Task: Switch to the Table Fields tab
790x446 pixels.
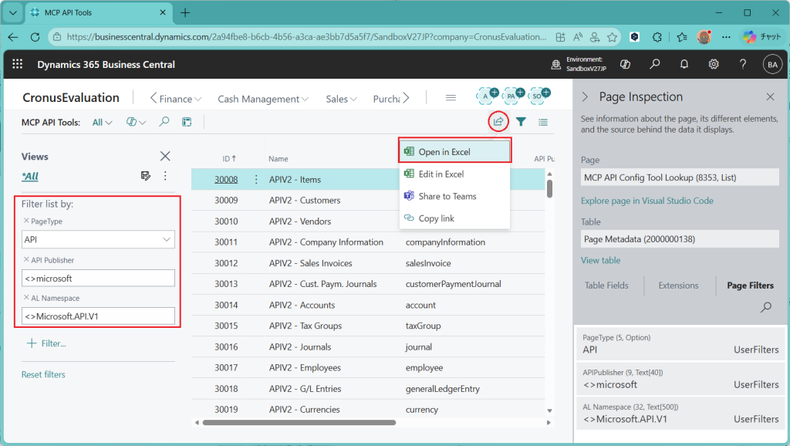Action: point(606,286)
